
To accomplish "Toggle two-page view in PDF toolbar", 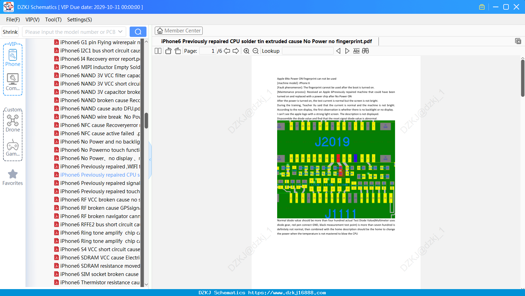I will [x=158, y=51].
